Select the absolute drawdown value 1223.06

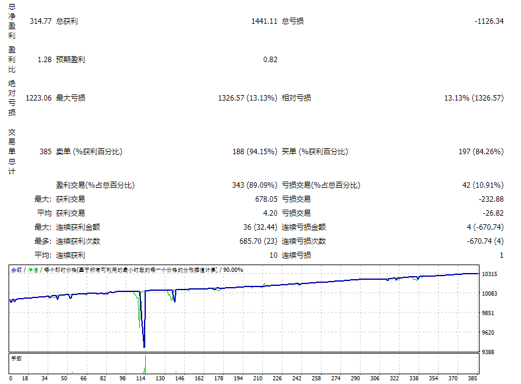(x=38, y=98)
